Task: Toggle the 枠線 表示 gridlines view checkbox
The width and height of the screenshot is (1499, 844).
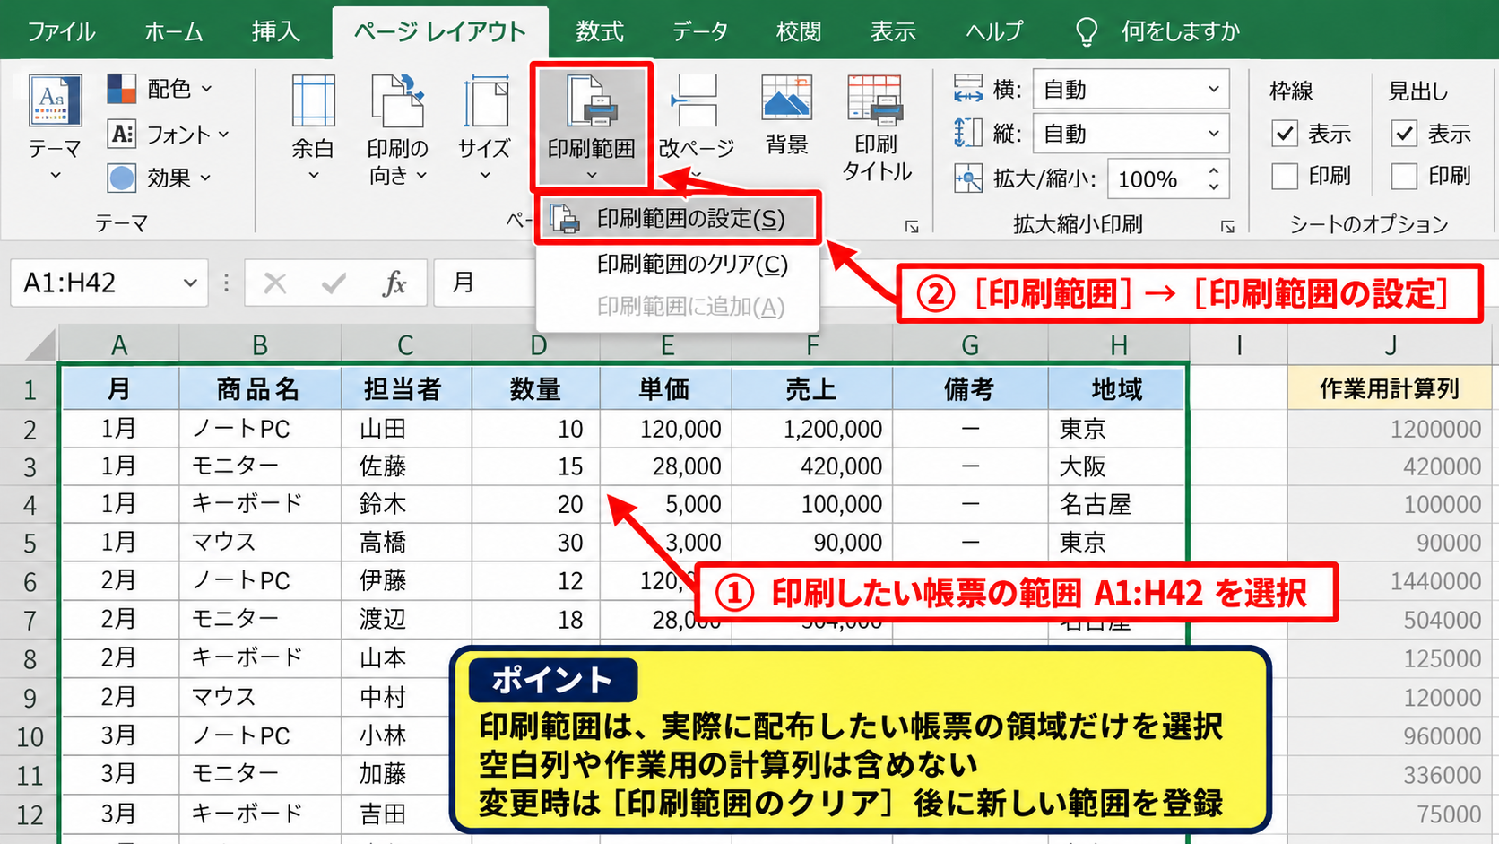Action: (1285, 134)
